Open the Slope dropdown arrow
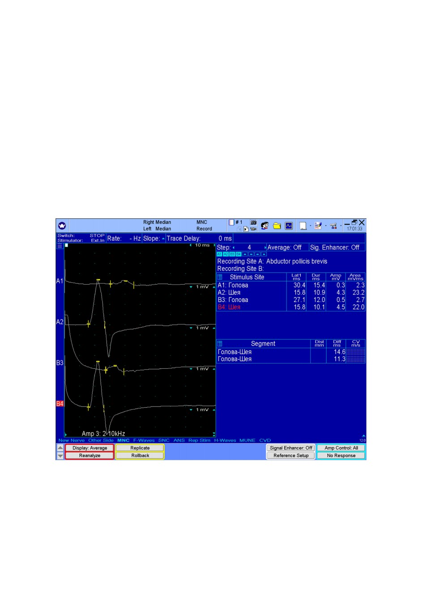The width and height of the screenshot is (427, 605). point(163,239)
